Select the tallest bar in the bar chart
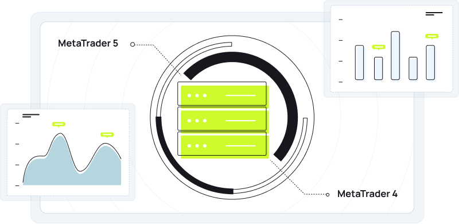 point(395,55)
